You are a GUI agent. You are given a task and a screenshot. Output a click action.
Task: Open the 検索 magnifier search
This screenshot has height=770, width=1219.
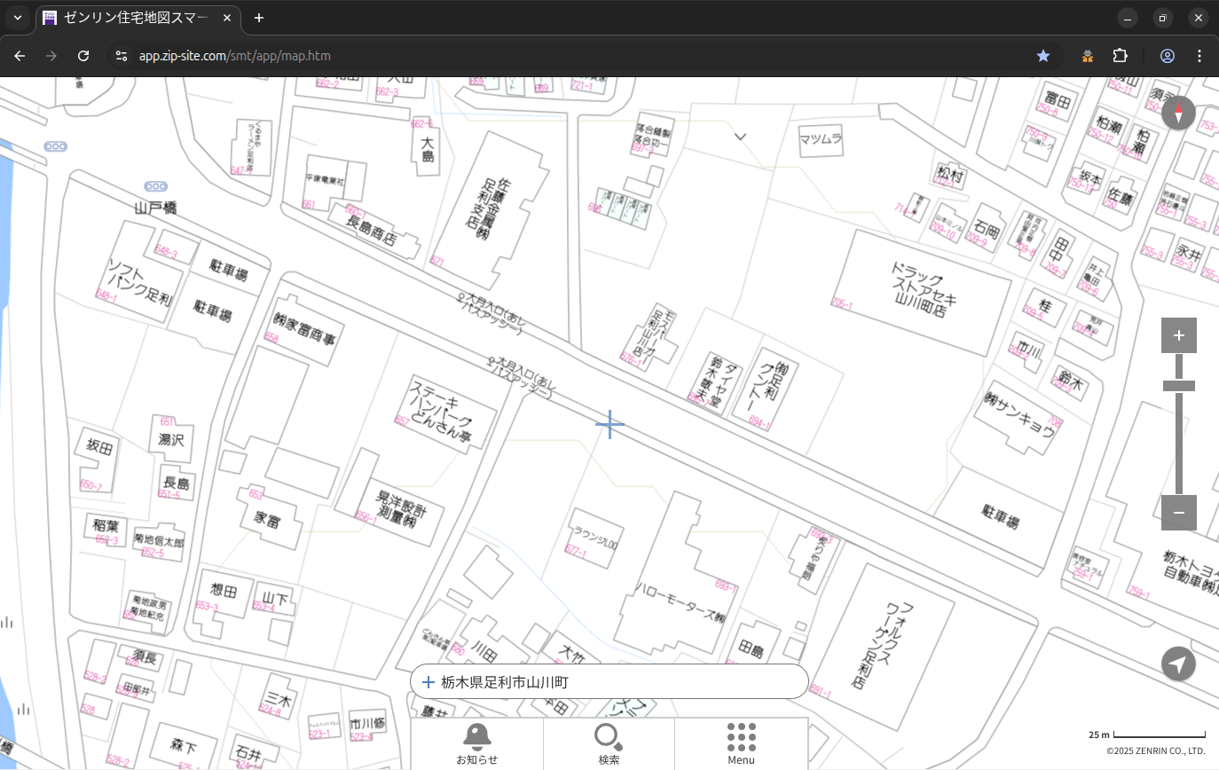609,743
